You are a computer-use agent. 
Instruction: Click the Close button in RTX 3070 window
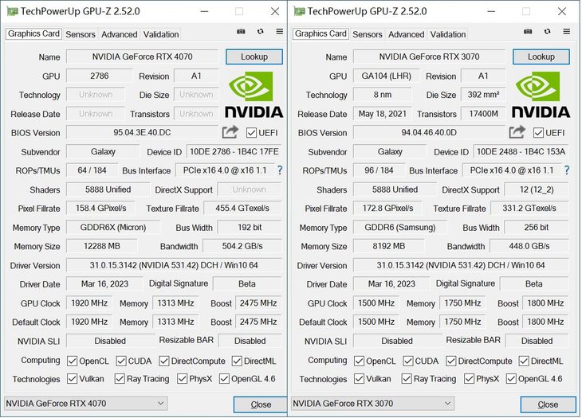point(548,404)
